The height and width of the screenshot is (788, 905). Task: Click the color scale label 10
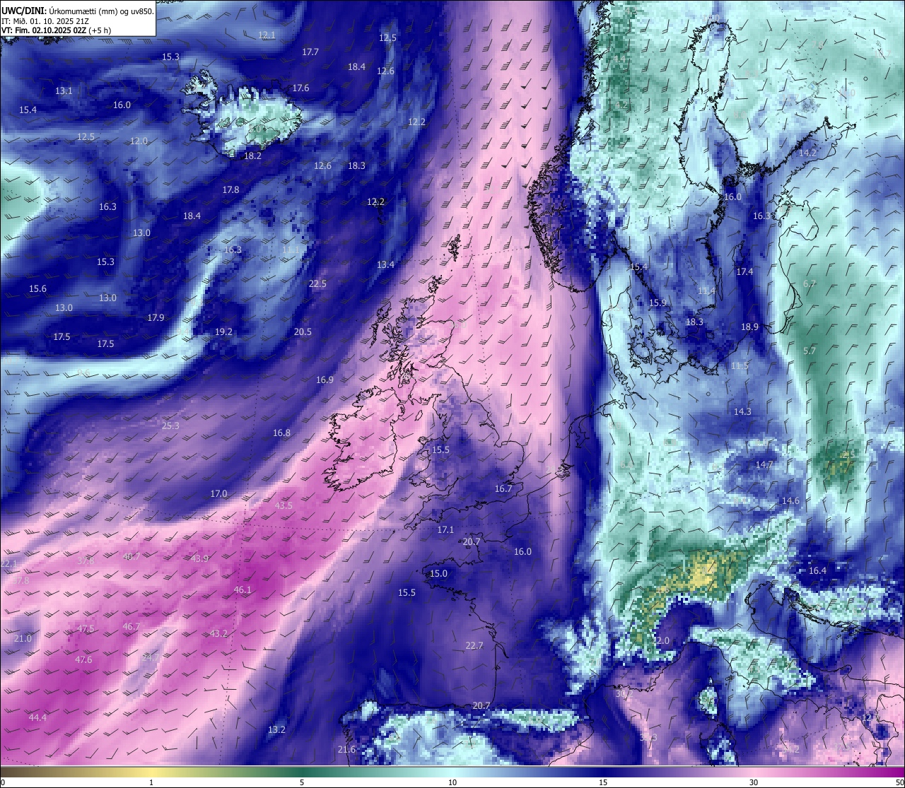(x=452, y=782)
